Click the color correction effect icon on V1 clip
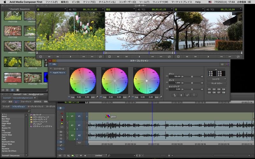 click(108, 116)
